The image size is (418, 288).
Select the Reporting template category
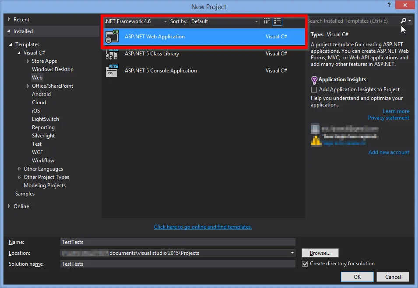[x=43, y=127]
